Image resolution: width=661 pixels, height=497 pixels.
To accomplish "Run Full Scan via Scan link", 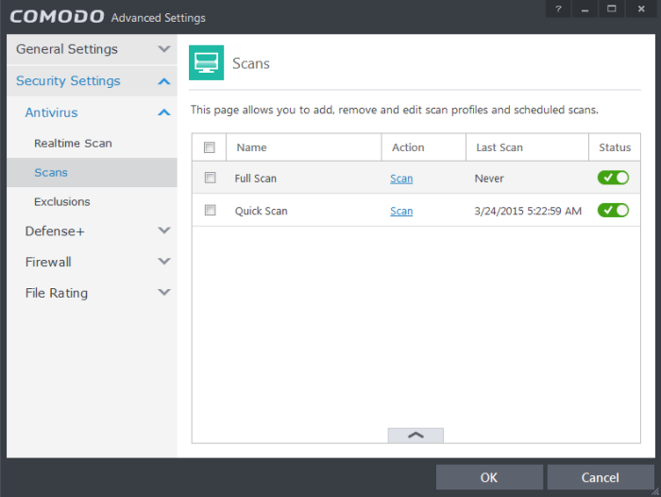I will pyautogui.click(x=401, y=179).
